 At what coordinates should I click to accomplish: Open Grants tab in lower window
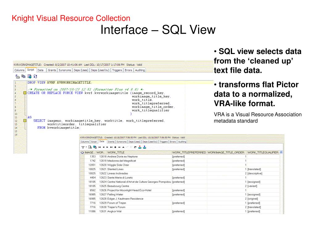coord(111,142)
